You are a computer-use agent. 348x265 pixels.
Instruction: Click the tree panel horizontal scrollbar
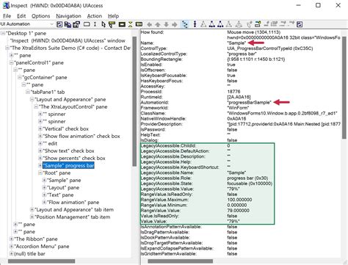coord(42,261)
